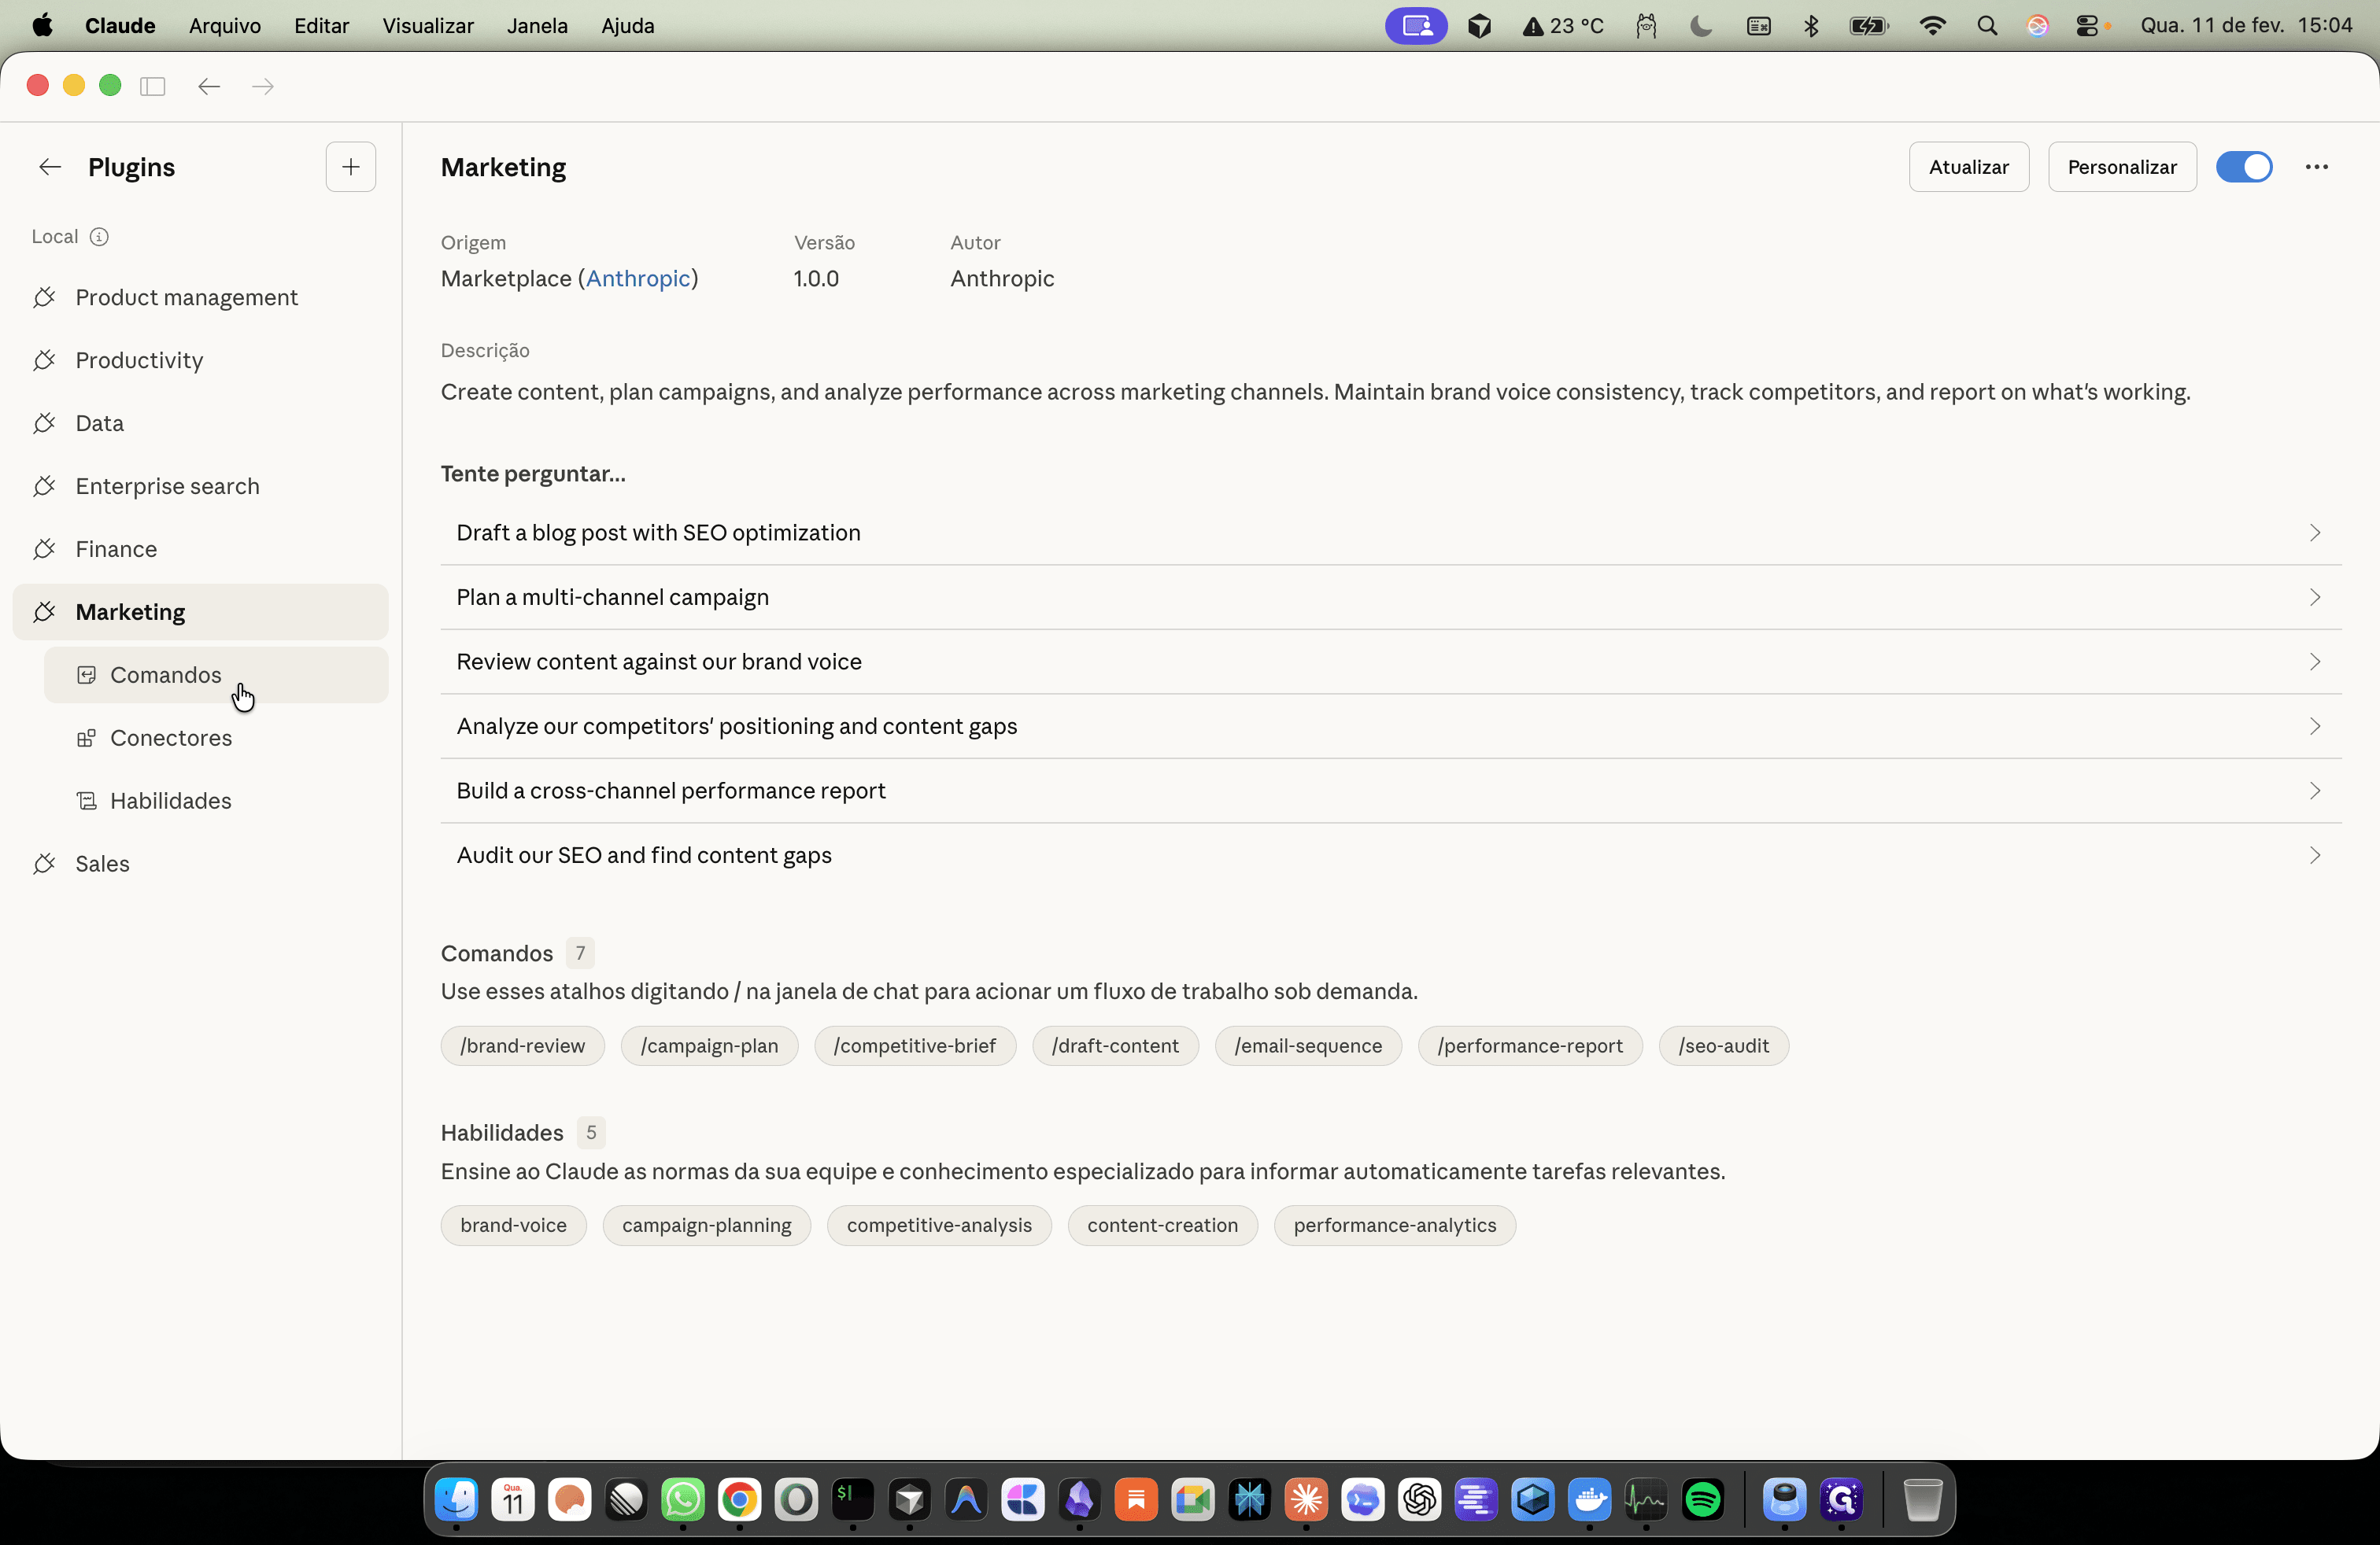
Task: Open the Janela menu
Action: point(537,26)
